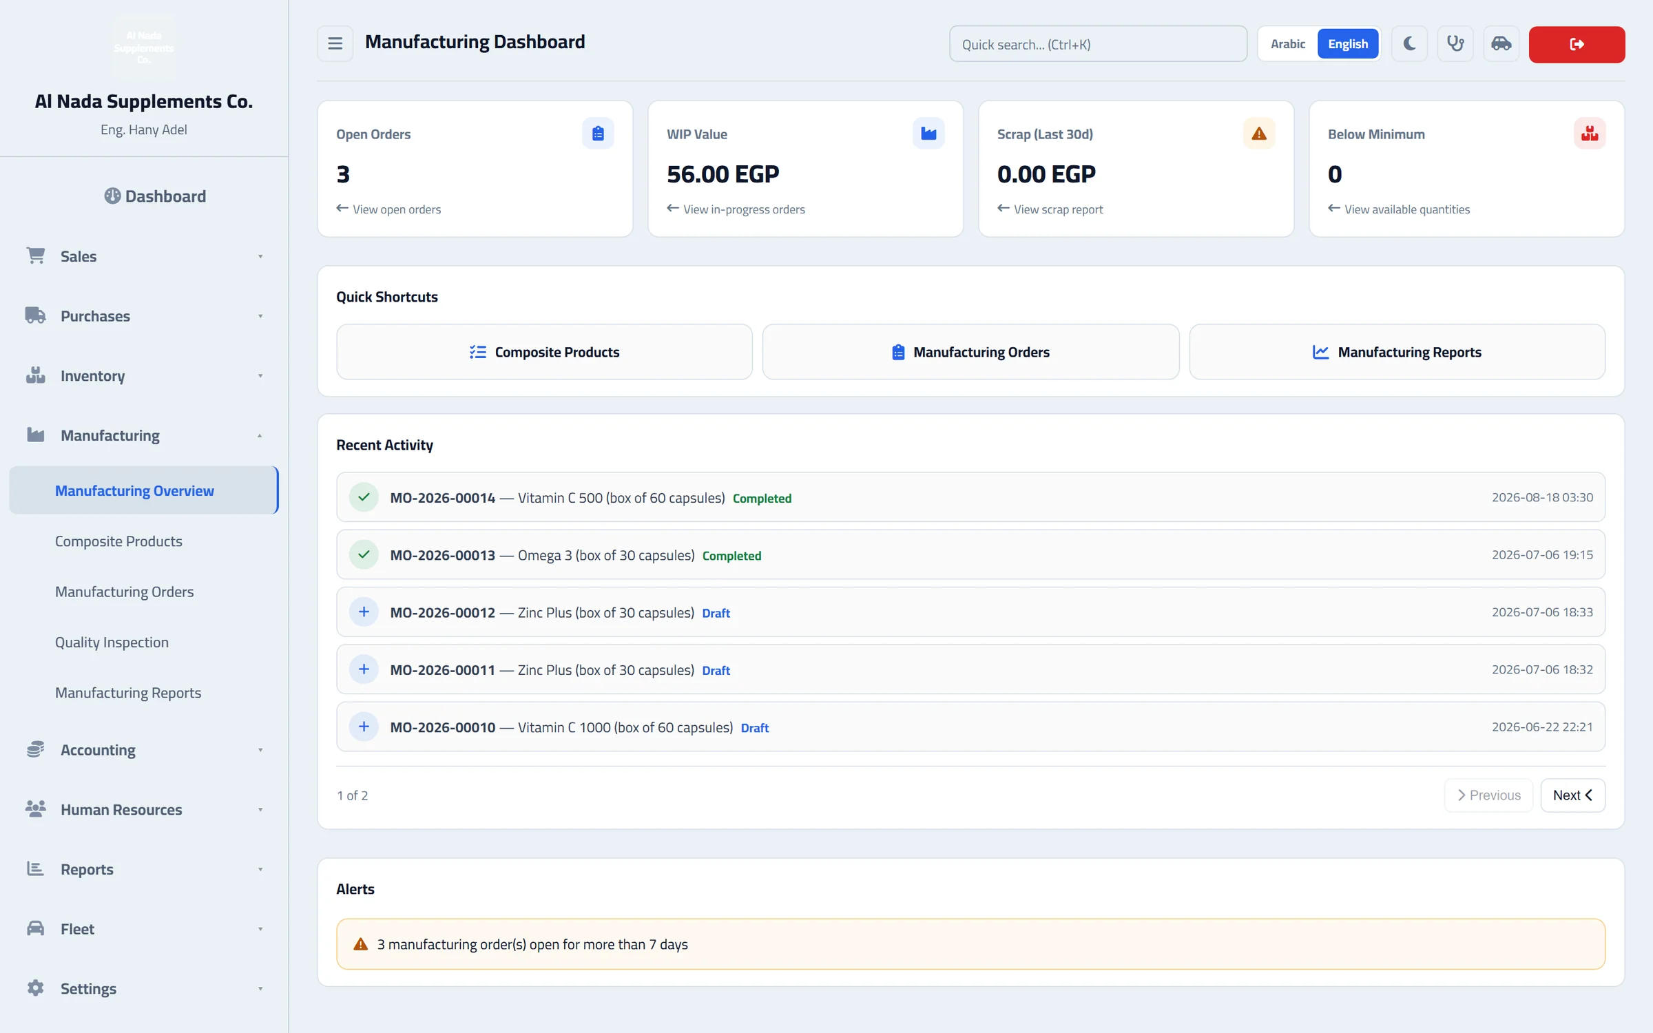
Task: Expand the Settings menu
Action: 144,989
